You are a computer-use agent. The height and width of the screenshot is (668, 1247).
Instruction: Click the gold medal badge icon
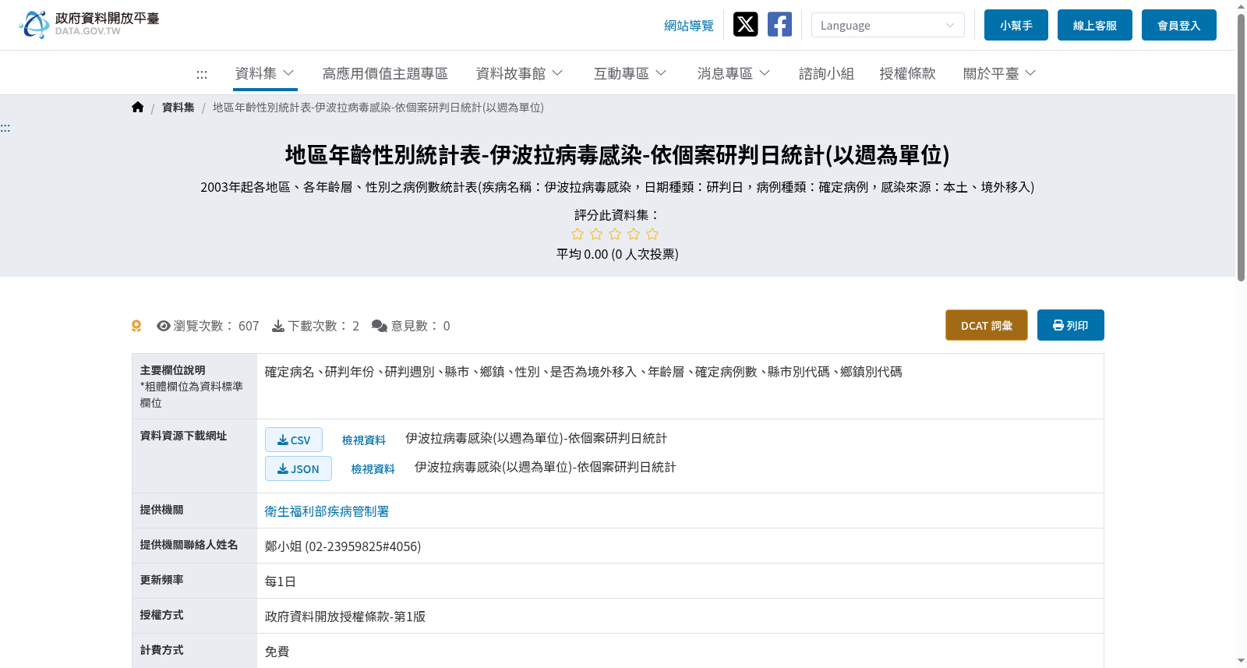[136, 326]
